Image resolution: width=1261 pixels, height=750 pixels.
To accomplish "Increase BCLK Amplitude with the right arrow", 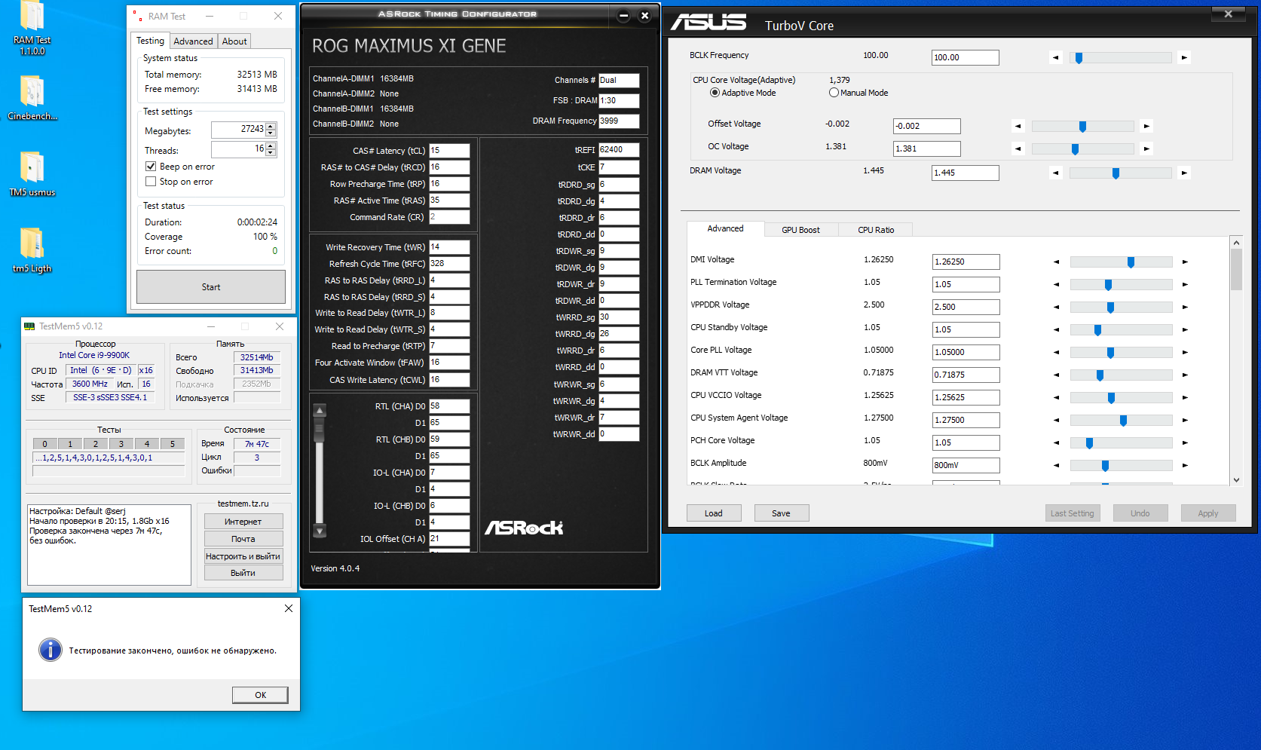I will (x=1185, y=465).
